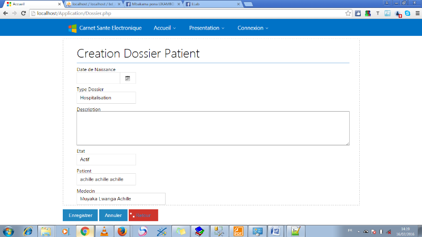
Task: Switch to the Mbakama pona LIKAMBO Facebook tab
Action: pyautogui.click(x=152, y=4)
